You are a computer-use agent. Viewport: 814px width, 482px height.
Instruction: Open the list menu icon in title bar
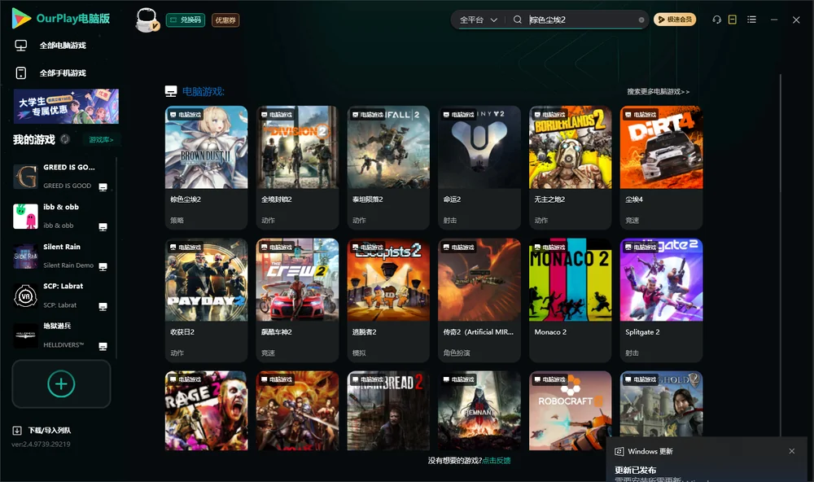coord(751,20)
